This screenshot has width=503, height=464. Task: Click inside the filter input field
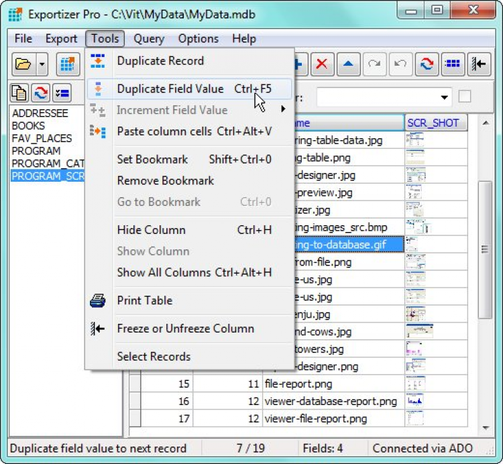[x=377, y=97]
